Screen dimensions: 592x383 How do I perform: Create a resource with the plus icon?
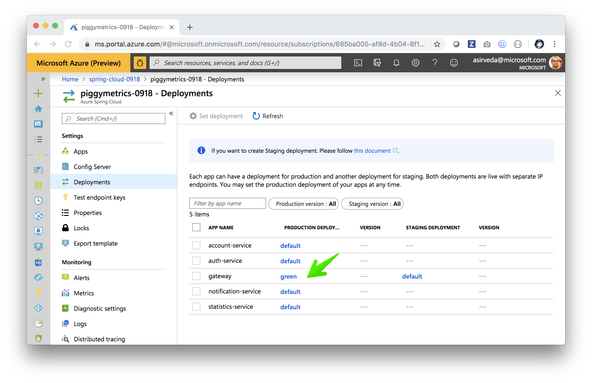[38, 93]
